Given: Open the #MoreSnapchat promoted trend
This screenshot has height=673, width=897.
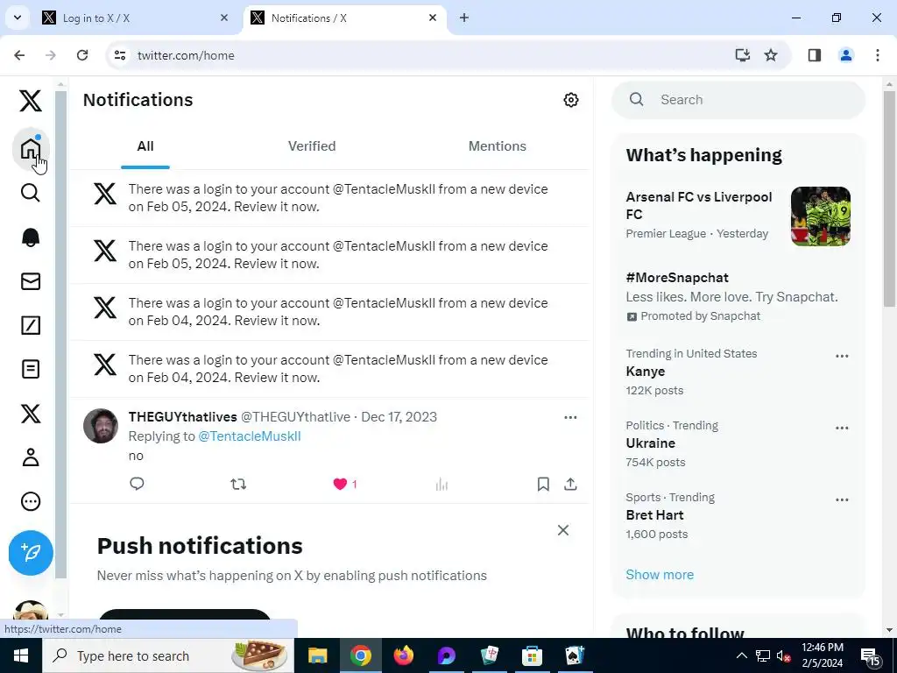Looking at the screenshot, I should (x=677, y=278).
